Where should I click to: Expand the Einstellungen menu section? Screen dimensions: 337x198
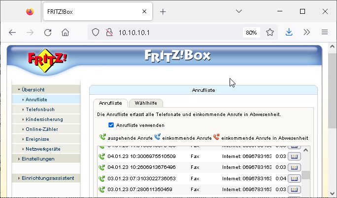pos(46,159)
